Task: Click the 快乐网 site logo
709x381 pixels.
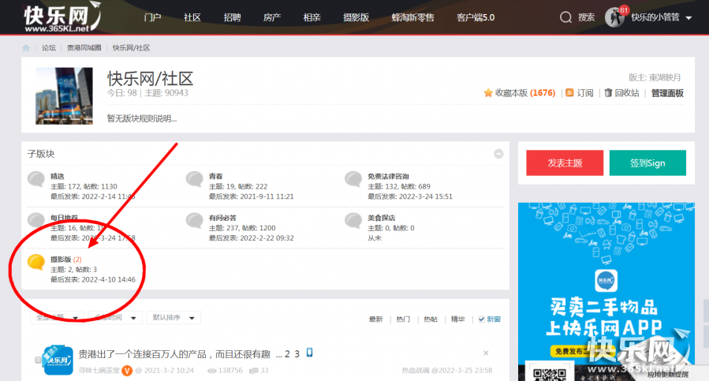Action: [x=62, y=17]
